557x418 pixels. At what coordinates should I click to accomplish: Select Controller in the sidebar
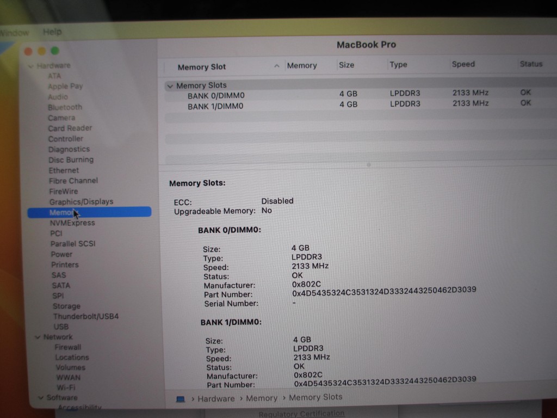pos(66,139)
